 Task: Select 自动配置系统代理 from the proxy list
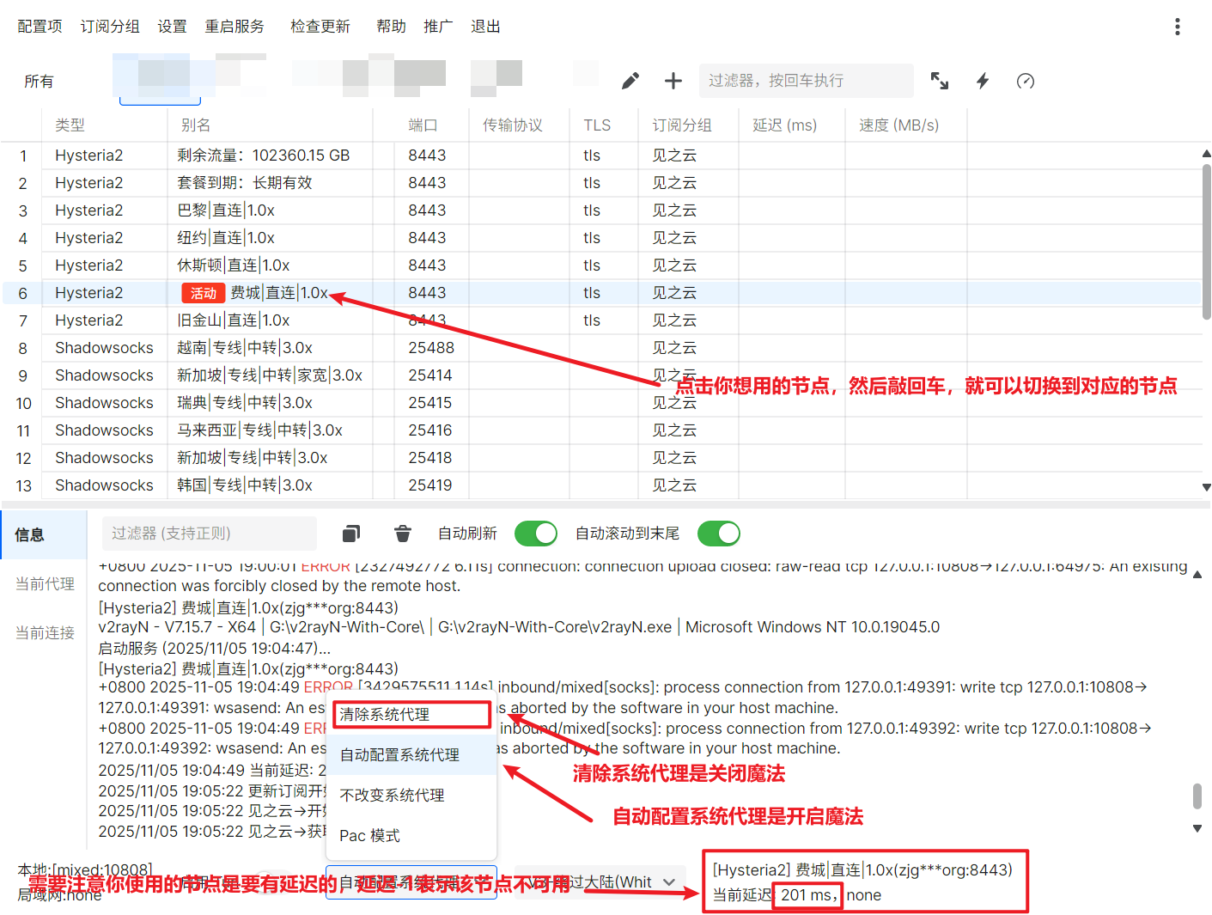tap(400, 754)
